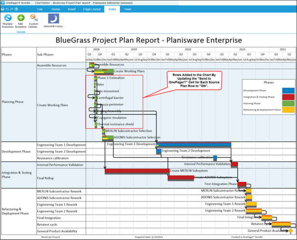Viewport: 297px width, 240px height.
Task: Click the 2019 year header in timescale
Action: coord(134,50)
